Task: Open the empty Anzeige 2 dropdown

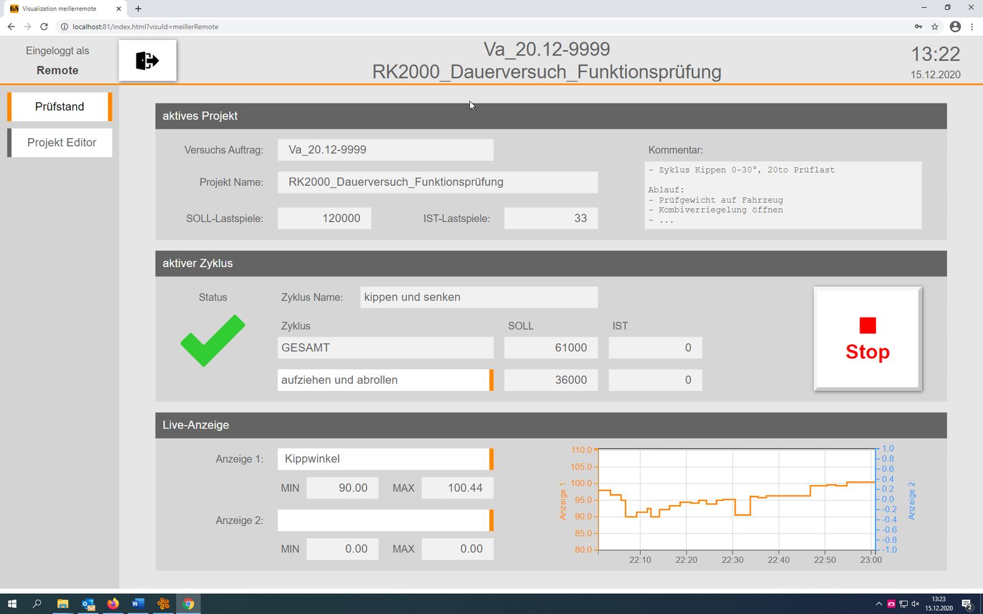Action: [385, 521]
